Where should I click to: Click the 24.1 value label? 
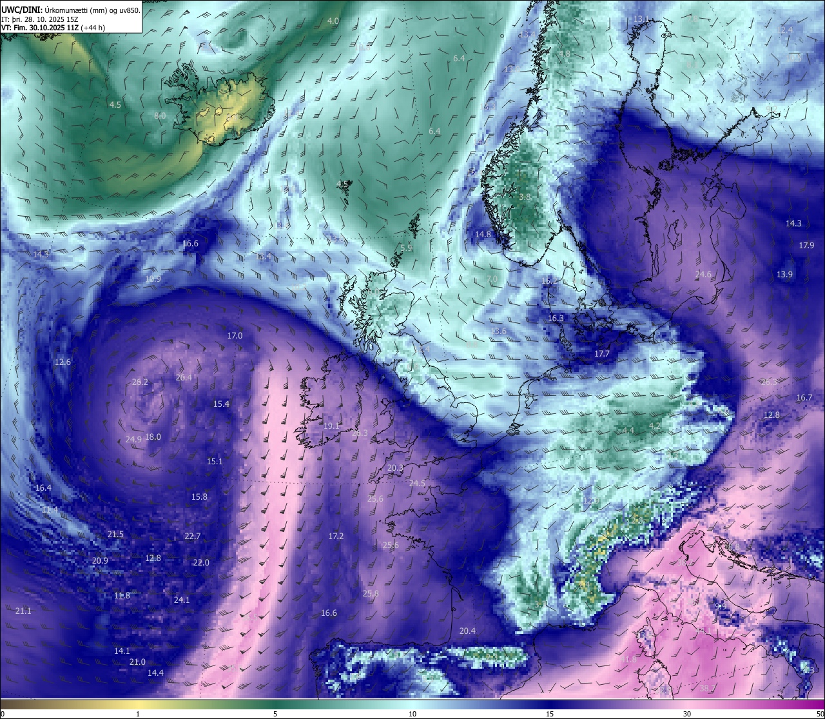(182, 600)
